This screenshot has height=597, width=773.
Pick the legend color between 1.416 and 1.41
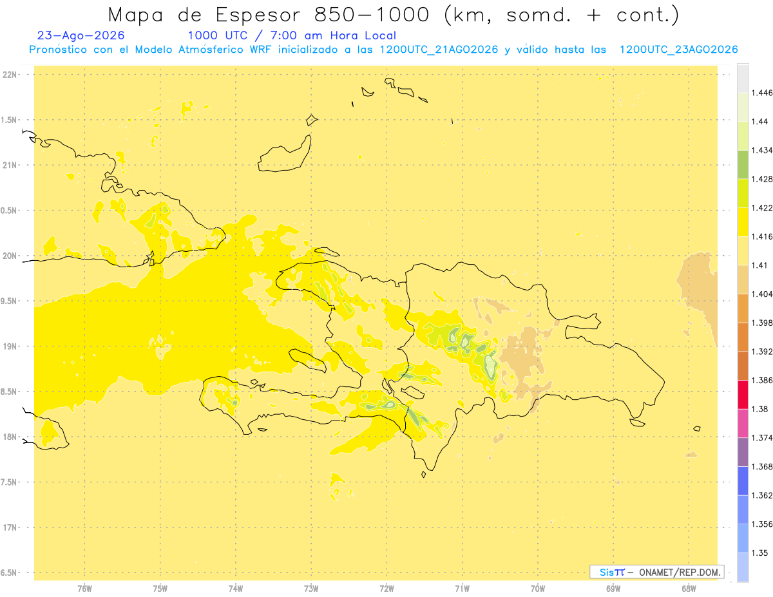743,250
